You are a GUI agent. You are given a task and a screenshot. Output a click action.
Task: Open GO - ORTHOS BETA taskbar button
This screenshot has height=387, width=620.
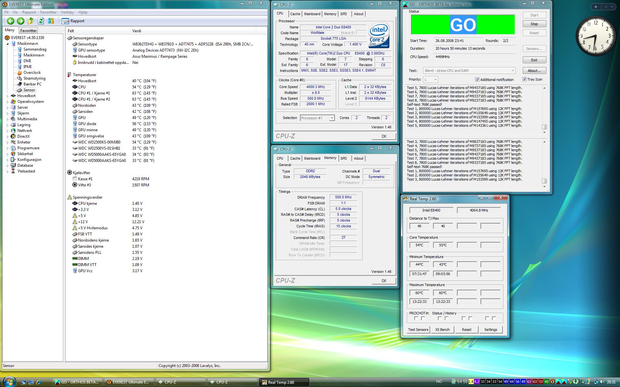pyautogui.click(x=77, y=382)
